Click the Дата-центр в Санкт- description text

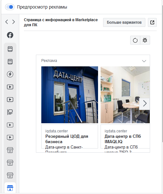[x=64, y=147]
